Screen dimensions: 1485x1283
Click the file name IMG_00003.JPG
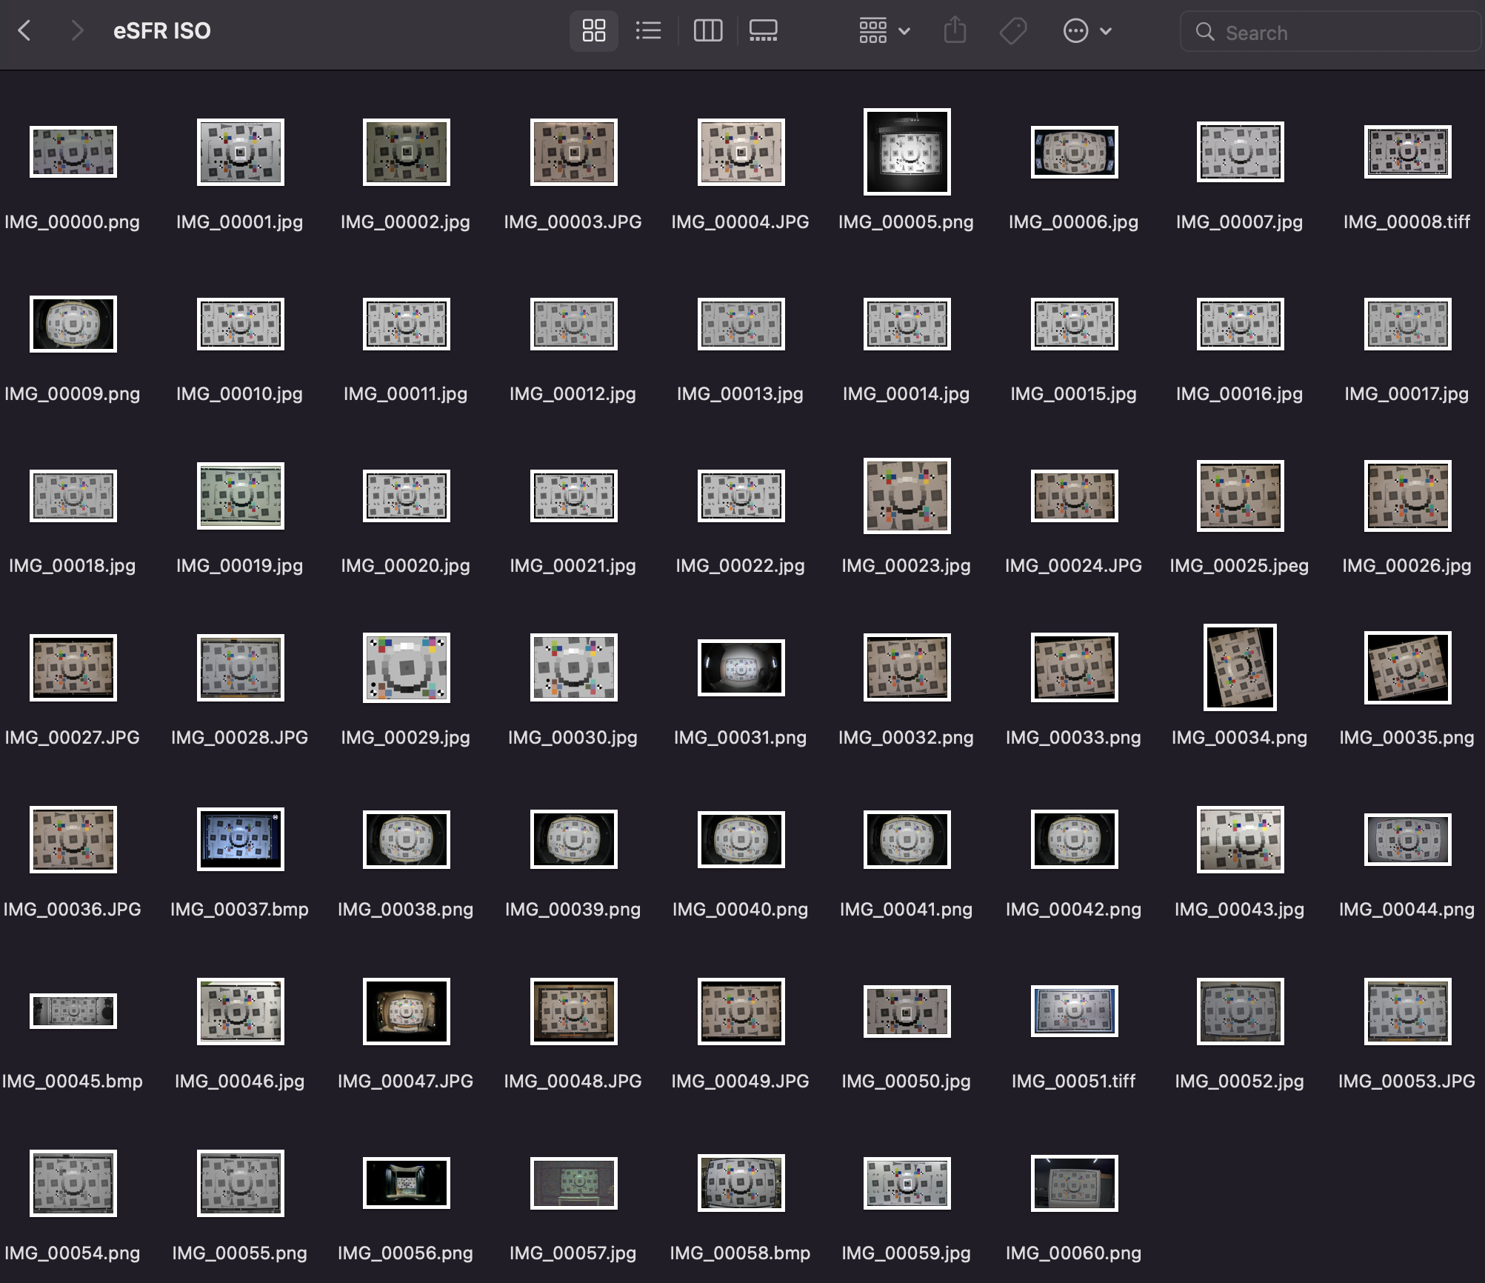tap(573, 222)
